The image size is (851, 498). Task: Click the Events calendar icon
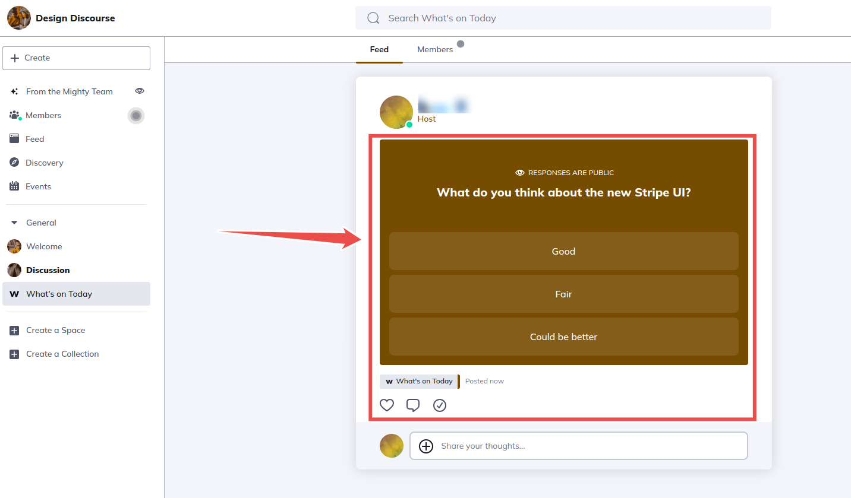[x=14, y=186]
